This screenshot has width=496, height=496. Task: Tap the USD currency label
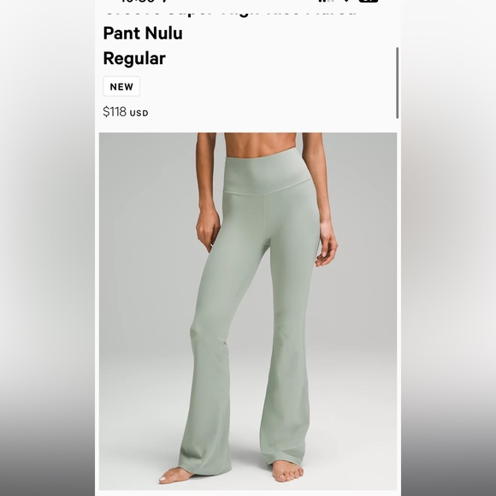tap(139, 113)
